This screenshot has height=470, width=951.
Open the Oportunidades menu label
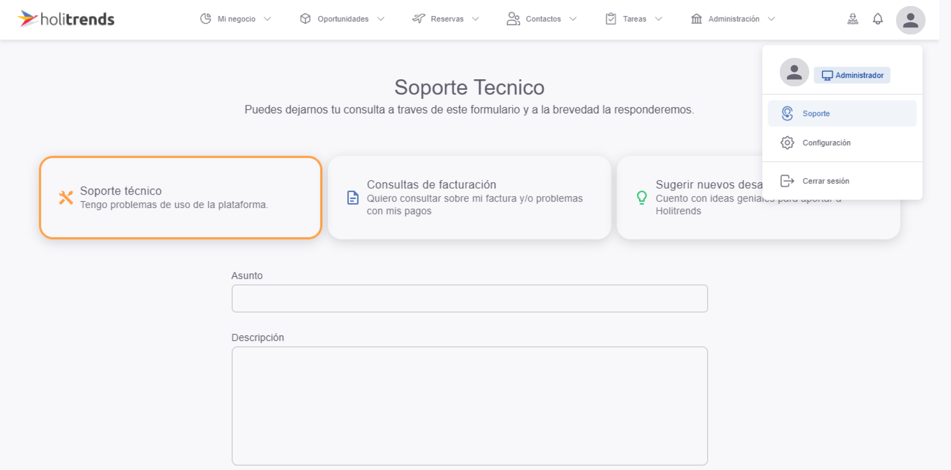343,19
